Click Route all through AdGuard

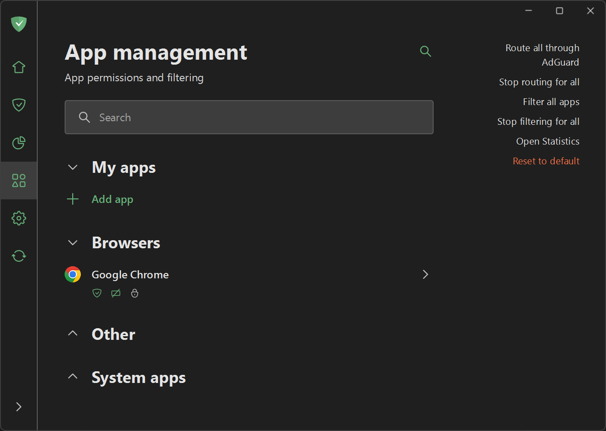click(542, 54)
